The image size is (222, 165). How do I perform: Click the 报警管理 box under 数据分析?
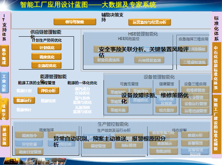tap(195, 143)
